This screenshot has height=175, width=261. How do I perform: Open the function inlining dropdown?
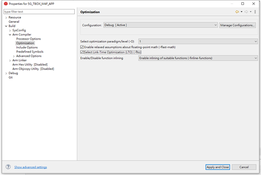[x=198, y=58]
